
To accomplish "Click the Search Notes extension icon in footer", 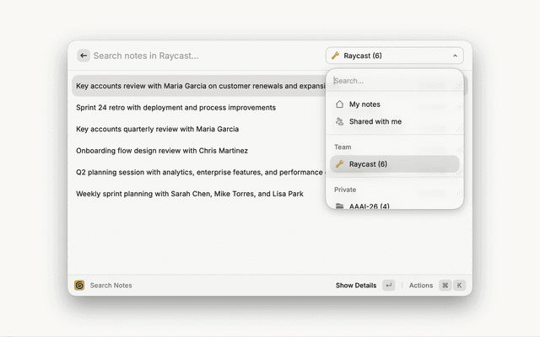I will click(x=79, y=285).
